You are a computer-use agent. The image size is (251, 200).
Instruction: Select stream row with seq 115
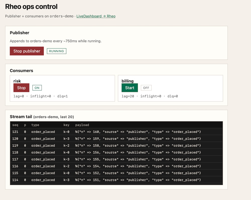coord(116,173)
